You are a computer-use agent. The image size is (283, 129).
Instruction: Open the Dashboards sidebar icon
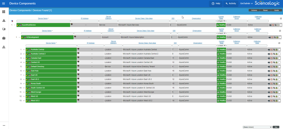point(4,12)
